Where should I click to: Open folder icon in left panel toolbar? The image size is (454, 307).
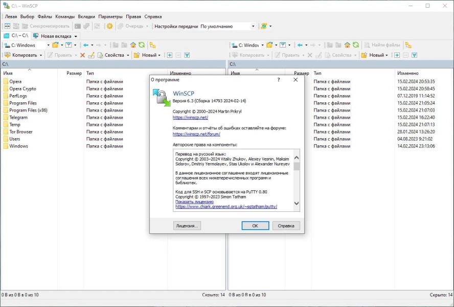(x=55, y=45)
